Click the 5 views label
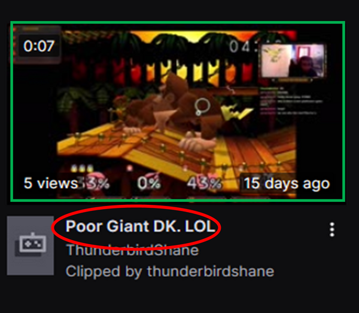This screenshot has height=313, width=359. point(51,183)
